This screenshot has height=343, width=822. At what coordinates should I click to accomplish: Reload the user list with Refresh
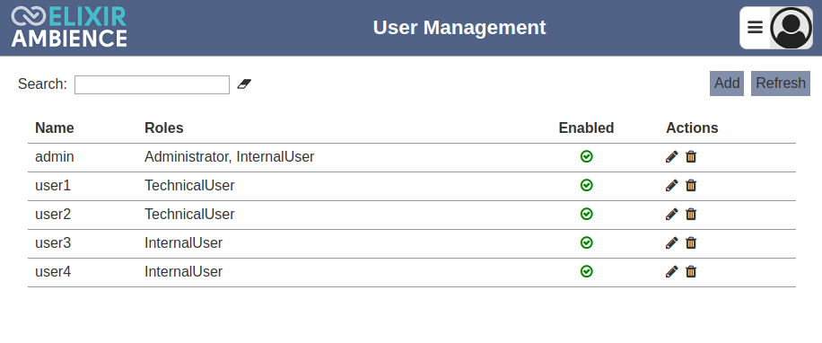tap(781, 84)
